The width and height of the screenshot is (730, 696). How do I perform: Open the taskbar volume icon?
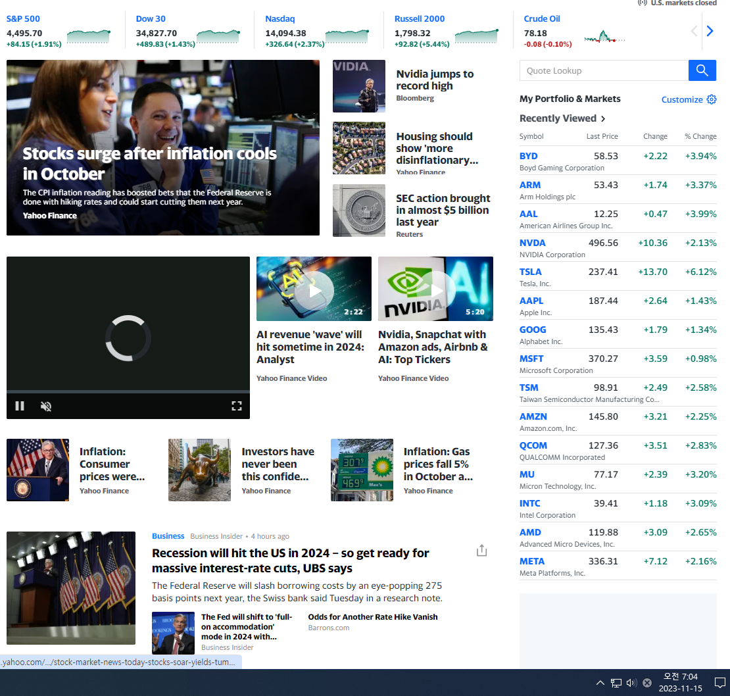coord(631,683)
